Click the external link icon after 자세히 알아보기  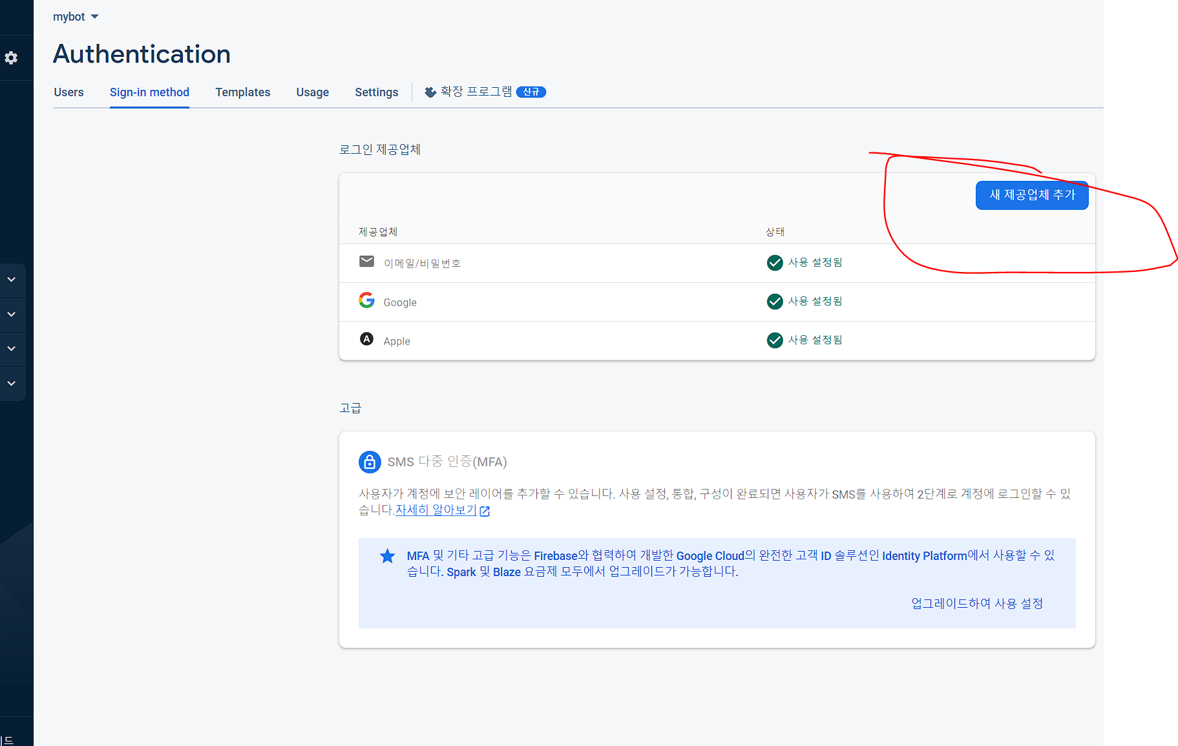[x=485, y=511]
